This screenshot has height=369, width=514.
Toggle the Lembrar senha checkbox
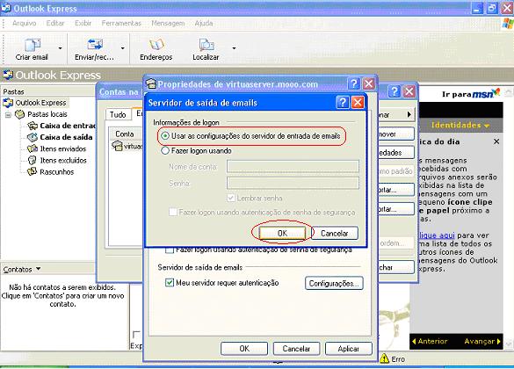pos(231,198)
